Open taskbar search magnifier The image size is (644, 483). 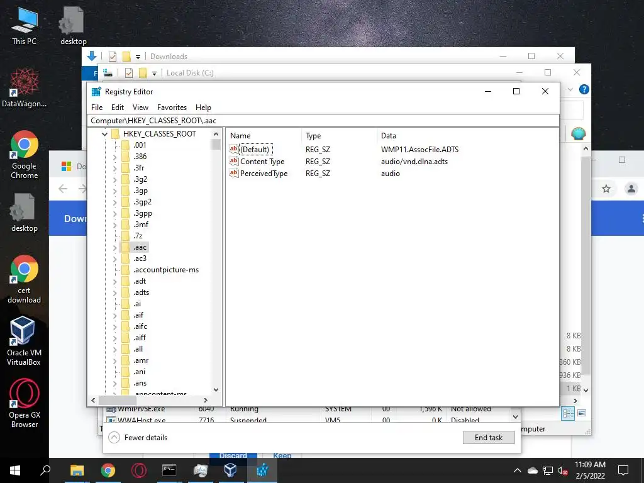pos(45,470)
